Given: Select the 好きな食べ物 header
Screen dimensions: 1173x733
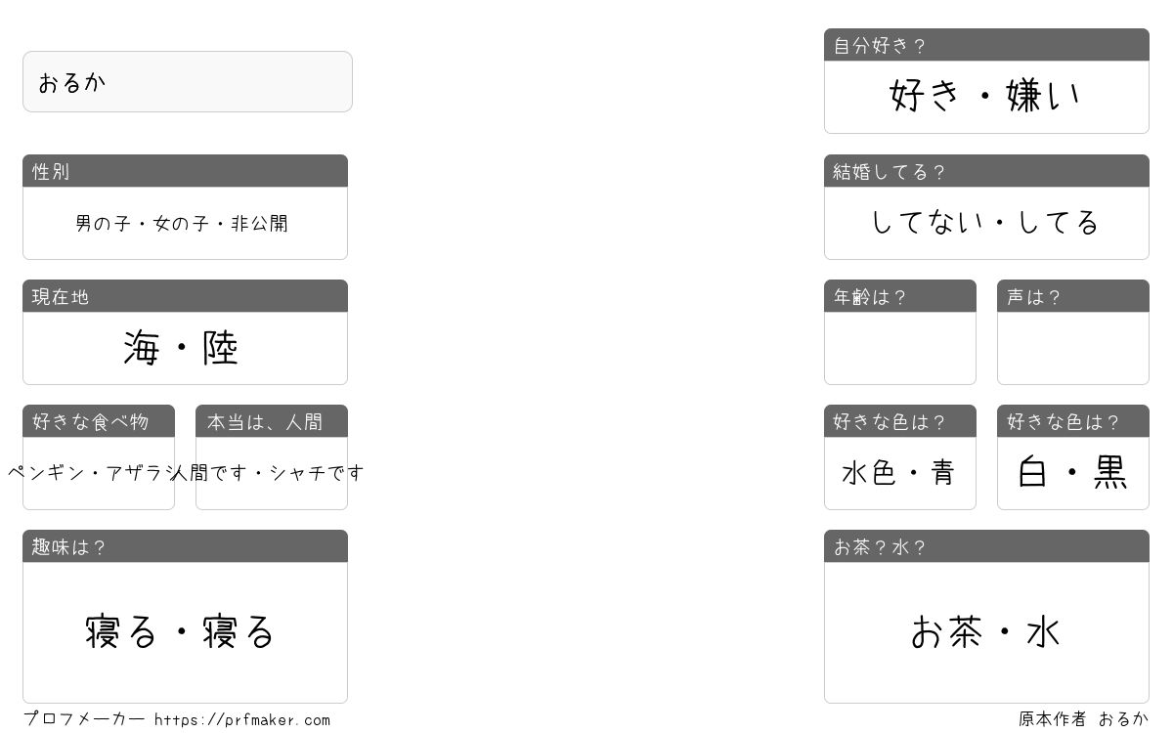Looking at the screenshot, I should pos(99,421).
